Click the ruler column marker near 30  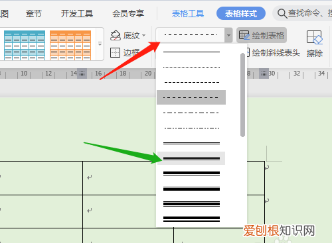[x=264, y=73]
